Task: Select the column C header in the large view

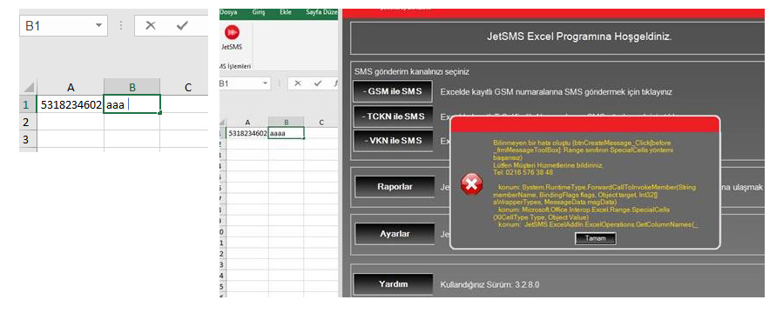Action: click(188, 87)
